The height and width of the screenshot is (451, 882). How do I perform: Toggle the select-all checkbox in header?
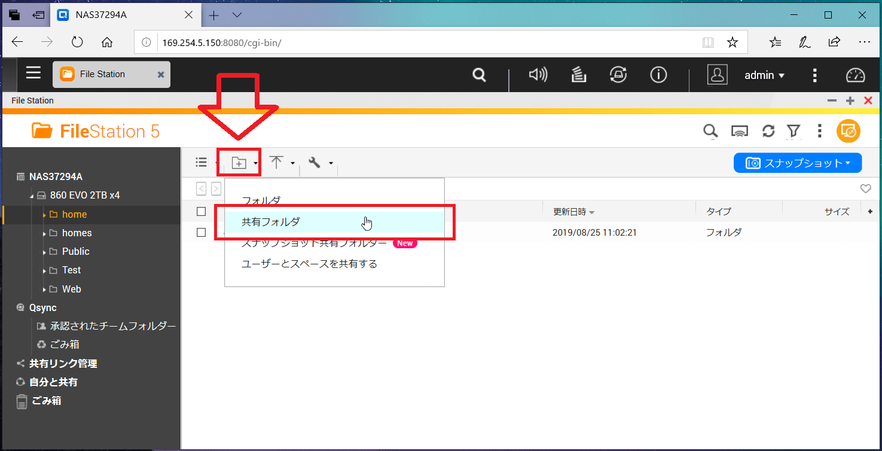[202, 212]
